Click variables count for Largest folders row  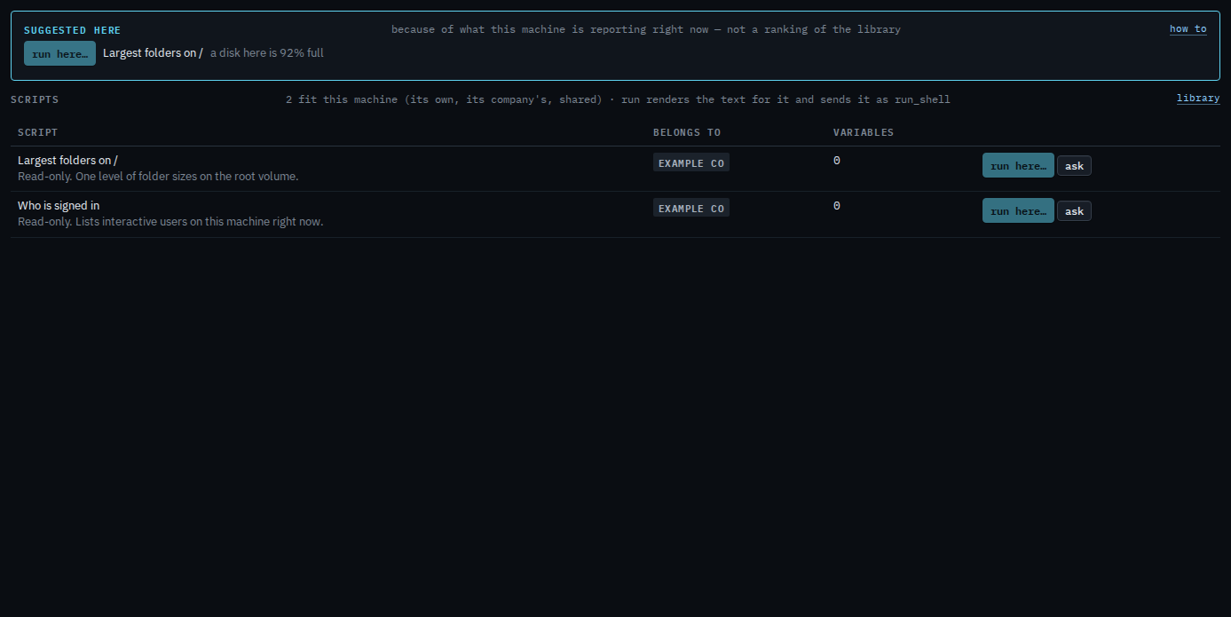(837, 161)
